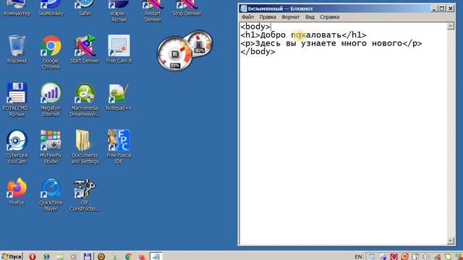Launch Internet Explorer from quick launch
Screen dimensions: 463x260
[46, 256]
